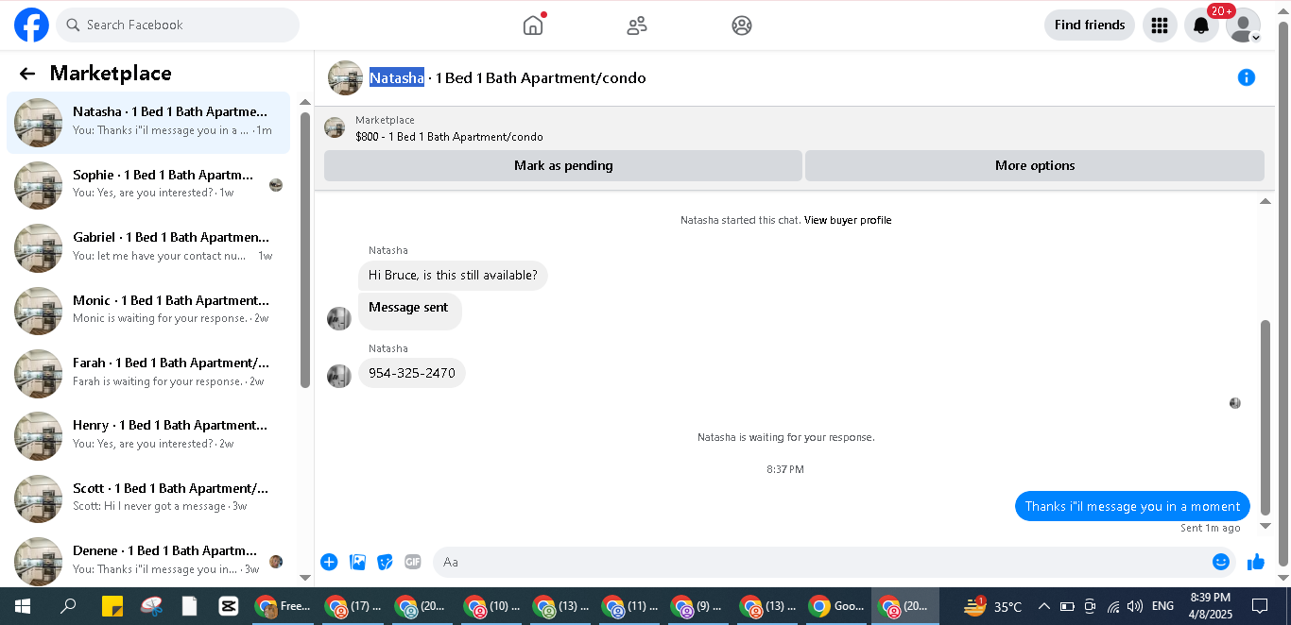Click the Mark as pending button
Image resolution: width=1291 pixels, height=625 pixels.
click(x=563, y=165)
